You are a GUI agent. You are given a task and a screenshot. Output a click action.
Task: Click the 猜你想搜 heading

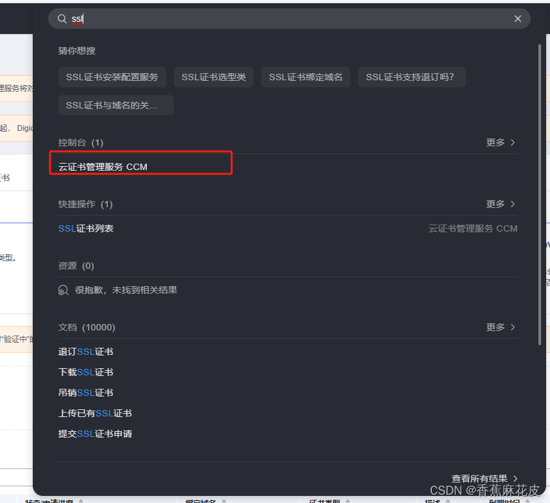point(77,51)
